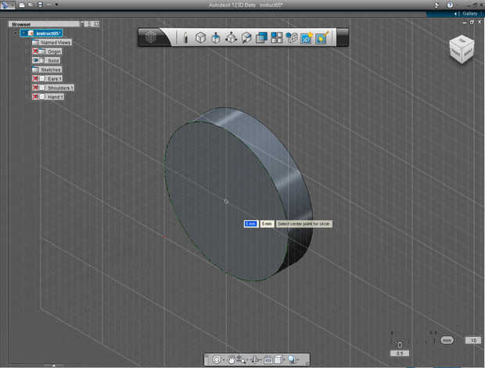Image resolution: width=485 pixels, height=368 pixels.
Task: Click the New file icon in quick access bar
Action: coord(22,5)
